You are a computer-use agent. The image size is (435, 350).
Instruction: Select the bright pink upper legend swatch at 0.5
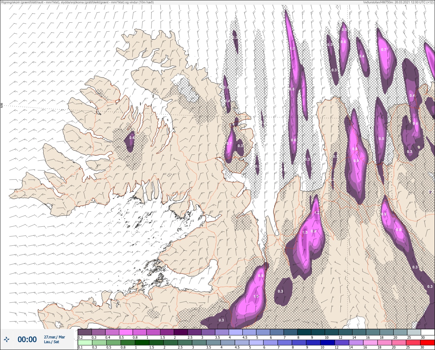[x=126, y=332]
